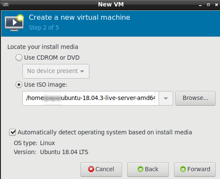
Task: Click the virtual machine monitor icon in header
Action: pos(14,23)
